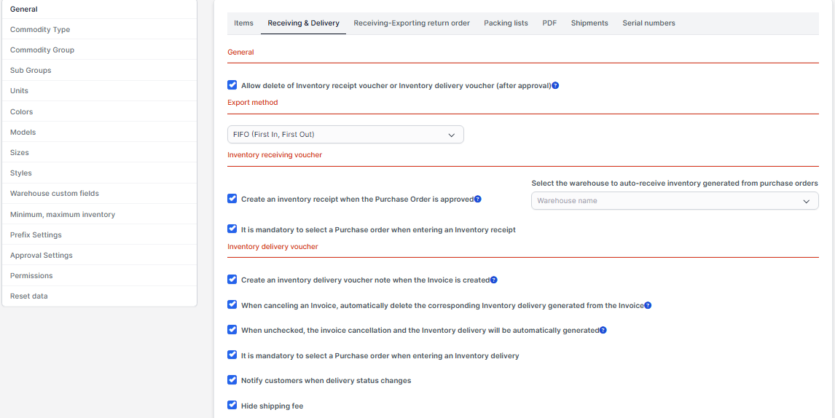
Task: Toggle Notify customers when delivery status changes
Action: tap(232, 380)
